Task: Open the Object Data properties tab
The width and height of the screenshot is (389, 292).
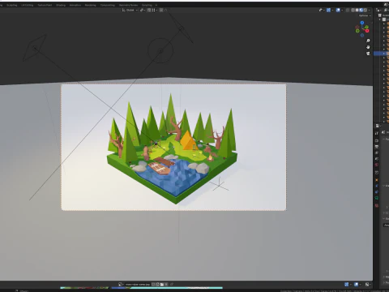Action: tap(377, 198)
